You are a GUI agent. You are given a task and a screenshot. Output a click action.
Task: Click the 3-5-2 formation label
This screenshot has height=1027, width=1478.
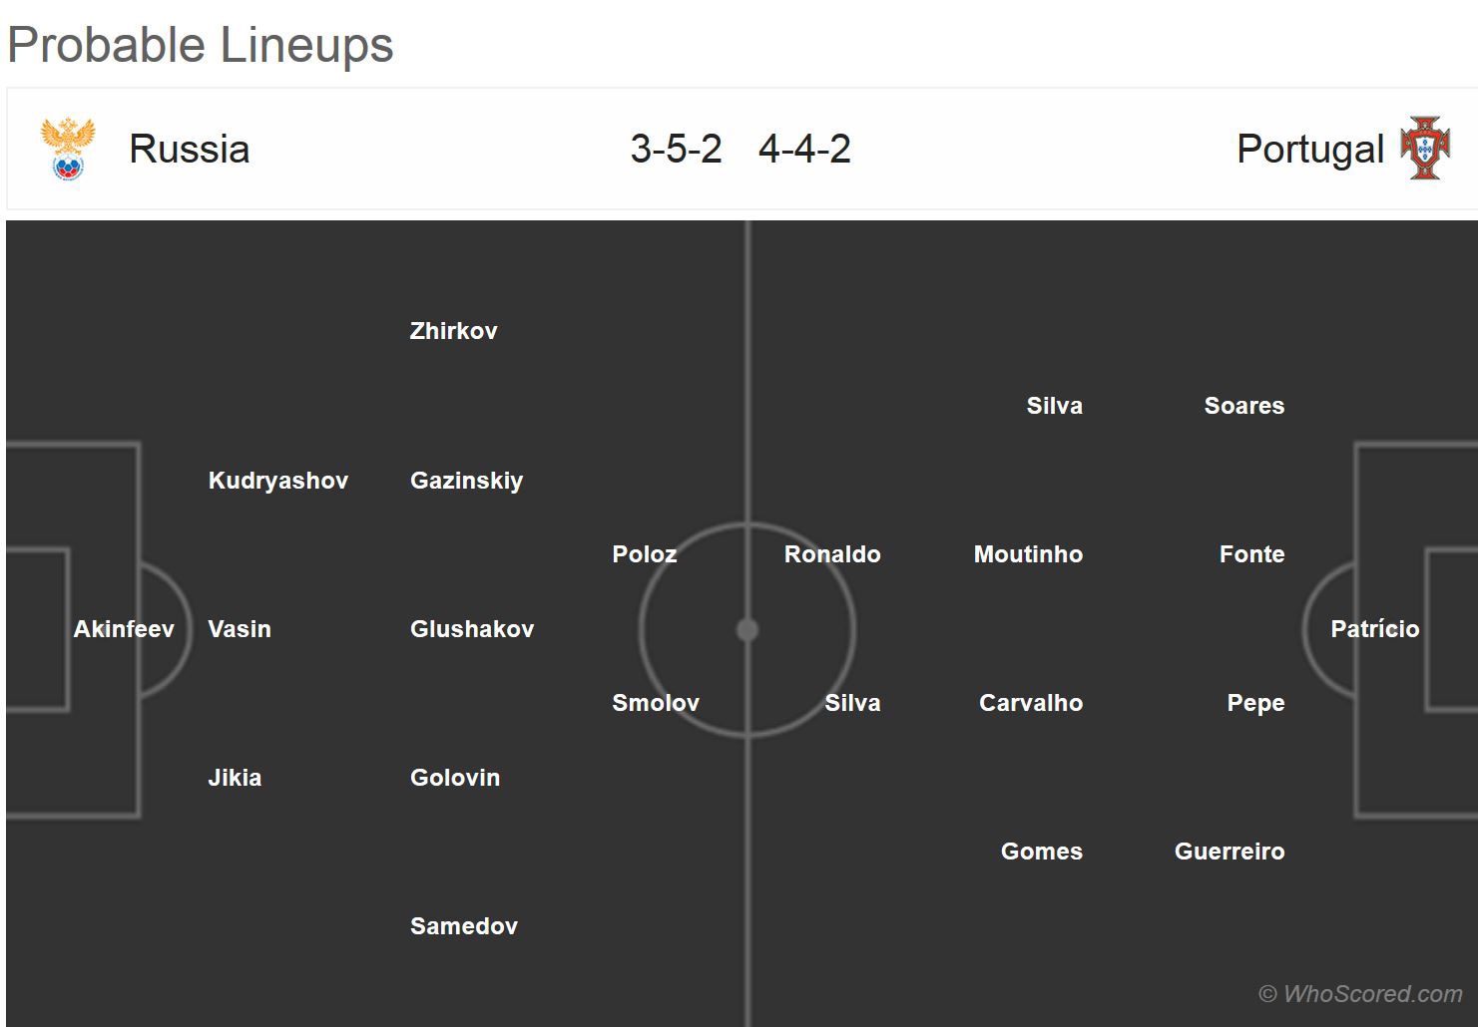pyautogui.click(x=676, y=150)
